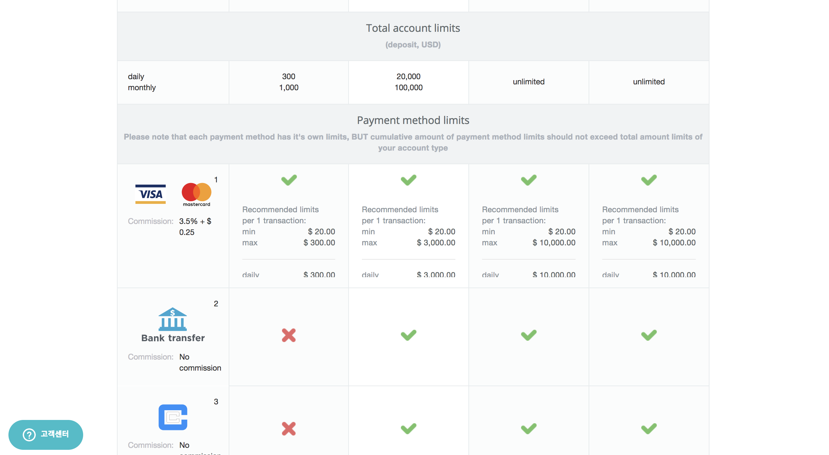Click '$ 20.00' min in second account column
Viewport: 829px width, 455px height.
tap(441, 232)
